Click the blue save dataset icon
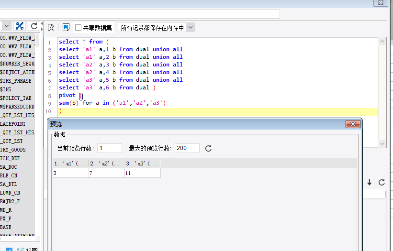 pyautogui.click(x=66, y=28)
